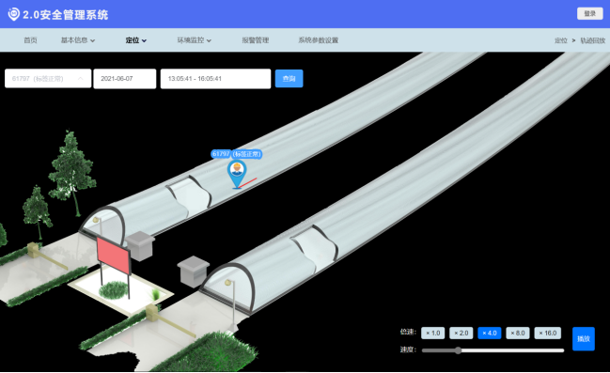Image resolution: width=610 pixels, height=373 pixels.
Task: Click the blue 查询 query button
Action: (289, 79)
